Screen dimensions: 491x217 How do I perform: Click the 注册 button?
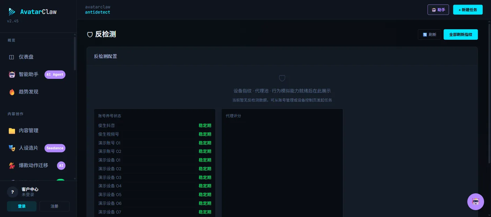click(x=54, y=206)
